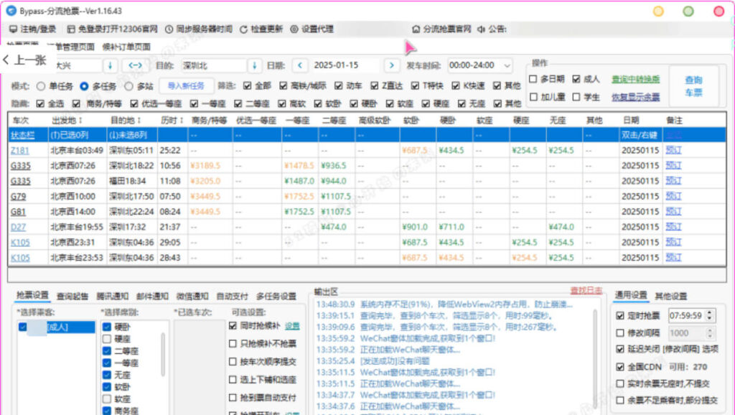Image resolution: width=735 pixels, height=415 pixels.
Task: Click 预订 for train G79
Action: tap(673, 196)
